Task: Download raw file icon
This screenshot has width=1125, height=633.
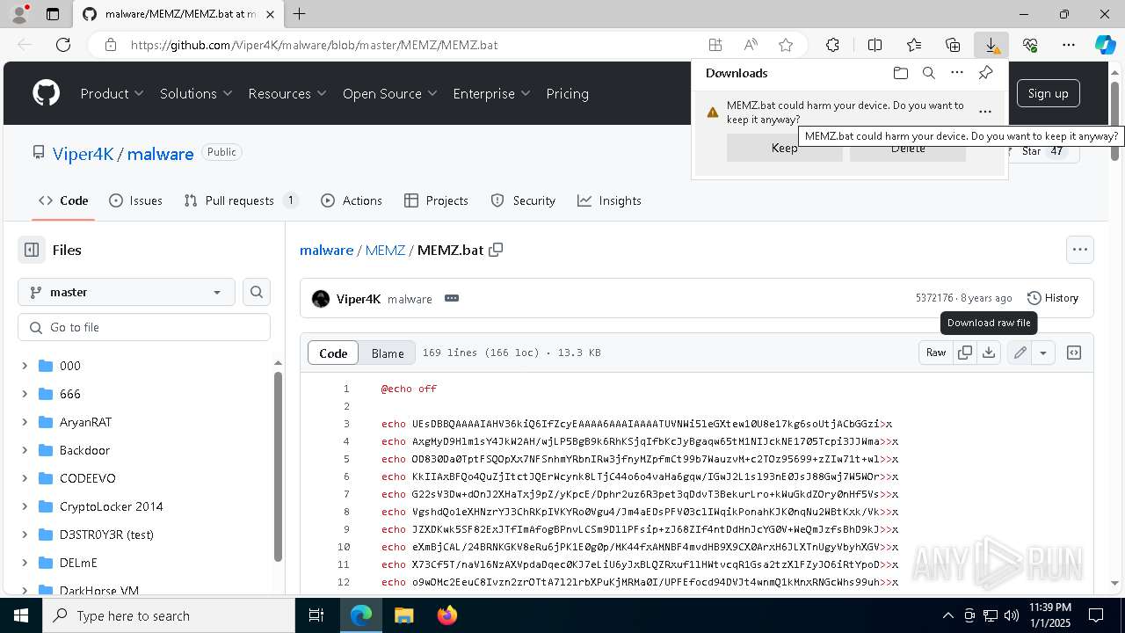Action: [x=989, y=353]
